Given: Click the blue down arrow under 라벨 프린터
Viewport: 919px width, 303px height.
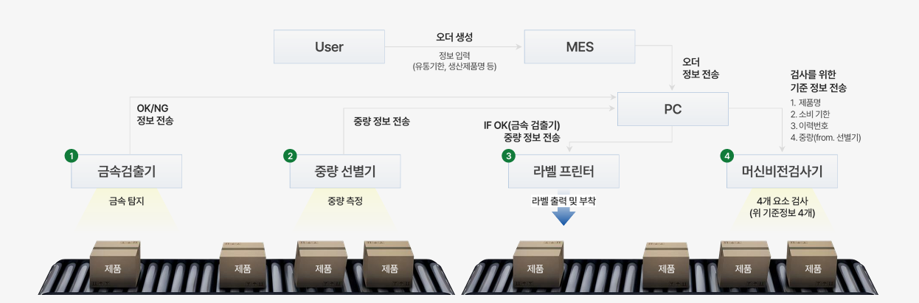Looking at the screenshot, I should tap(563, 216).
